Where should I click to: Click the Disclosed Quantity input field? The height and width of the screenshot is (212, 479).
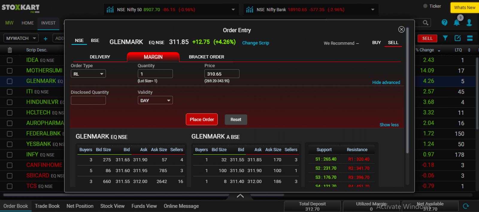88,100
